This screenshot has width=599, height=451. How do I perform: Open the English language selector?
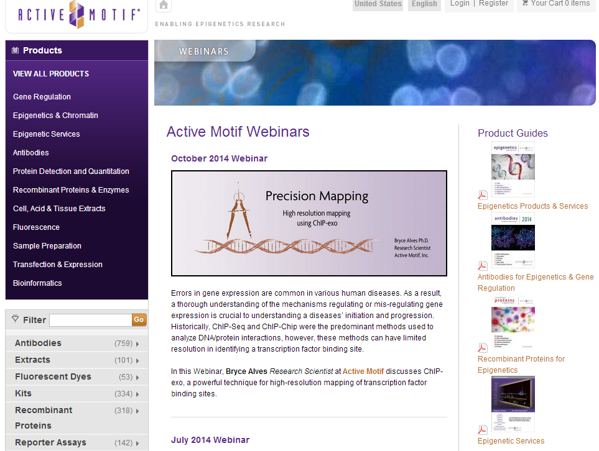[424, 4]
